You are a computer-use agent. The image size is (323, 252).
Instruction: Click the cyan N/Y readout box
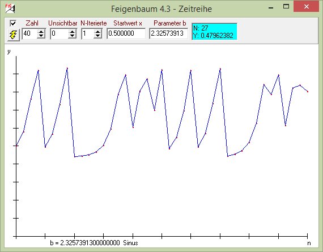[214, 32]
